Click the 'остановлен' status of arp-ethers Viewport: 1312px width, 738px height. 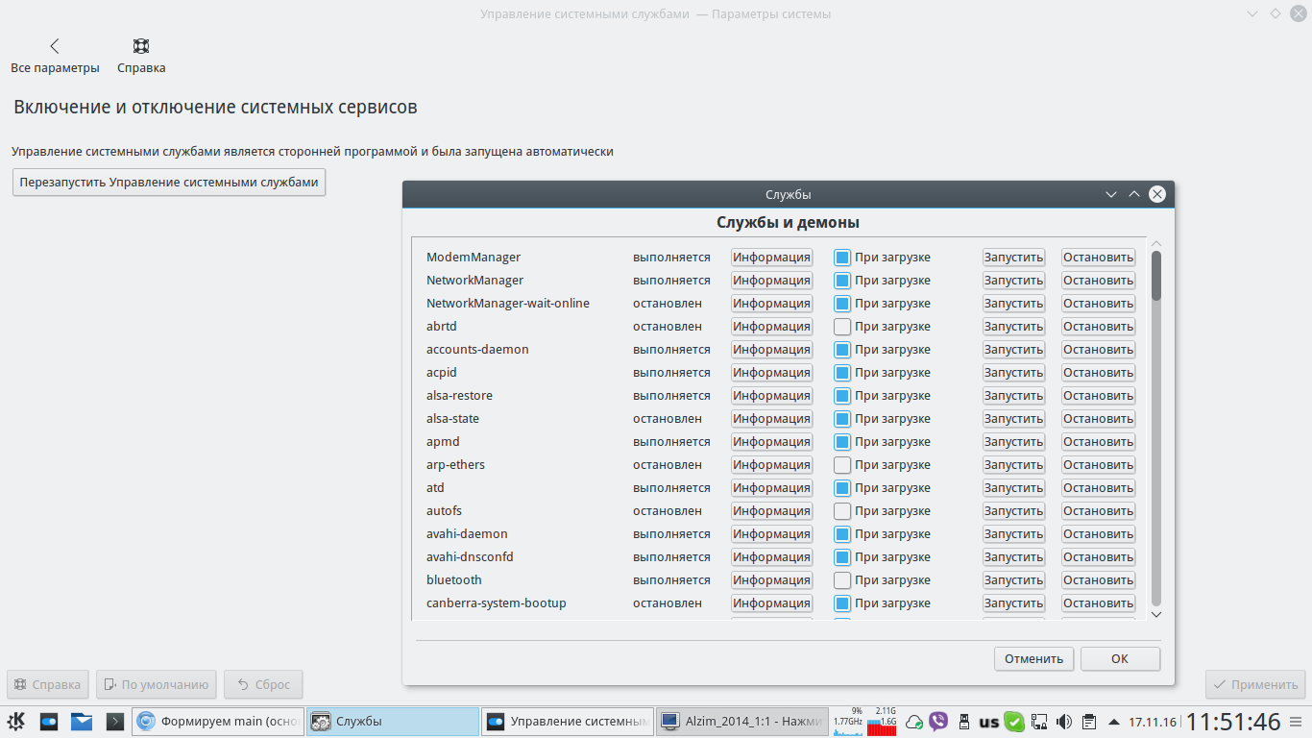(x=668, y=465)
